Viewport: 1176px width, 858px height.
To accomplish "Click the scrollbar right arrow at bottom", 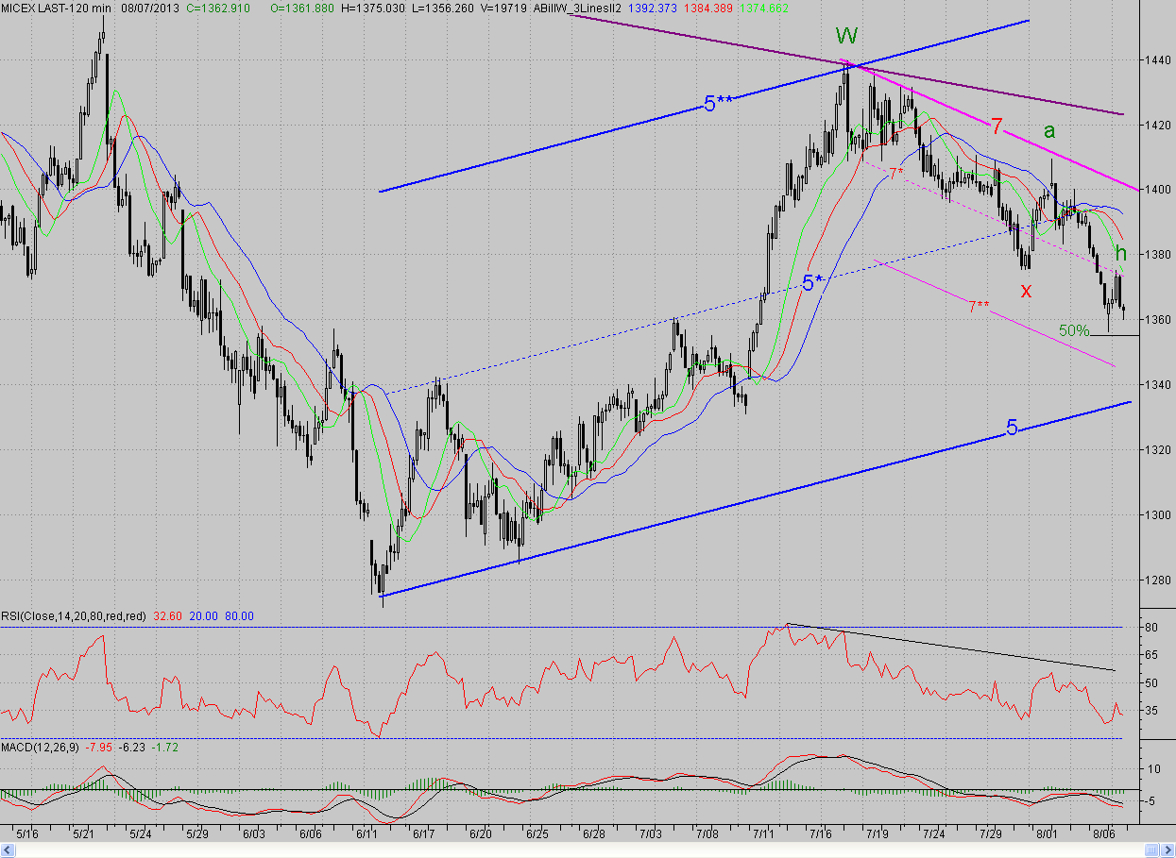I will pyautogui.click(x=1167, y=850).
